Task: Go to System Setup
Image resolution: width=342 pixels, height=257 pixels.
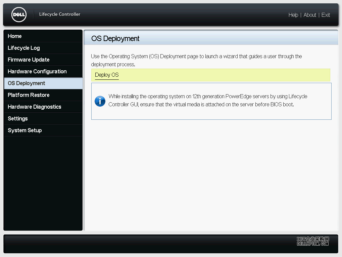Action: tap(43, 131)
